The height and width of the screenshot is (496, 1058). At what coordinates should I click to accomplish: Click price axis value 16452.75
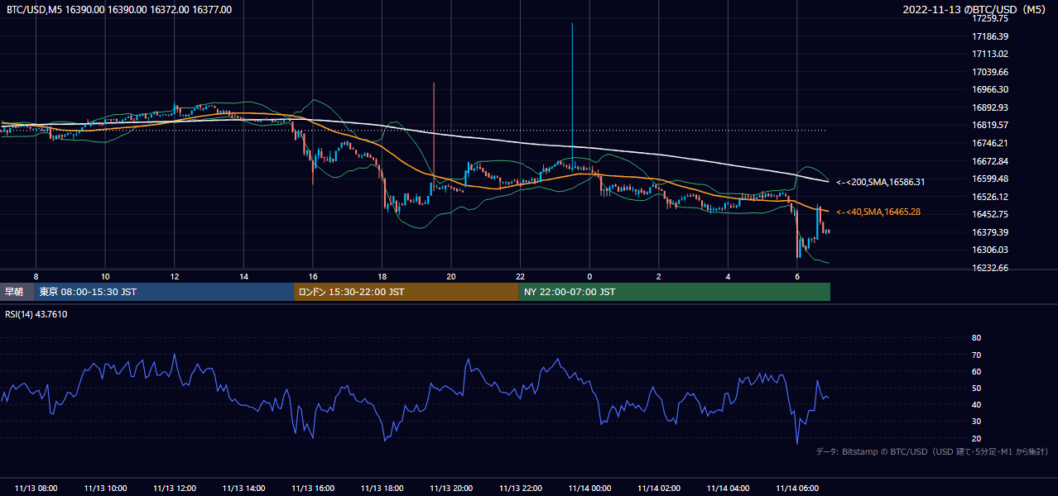coord(990,214)
